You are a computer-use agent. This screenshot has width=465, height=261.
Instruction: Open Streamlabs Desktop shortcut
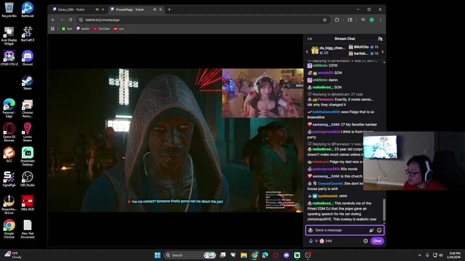click(28, 157)
